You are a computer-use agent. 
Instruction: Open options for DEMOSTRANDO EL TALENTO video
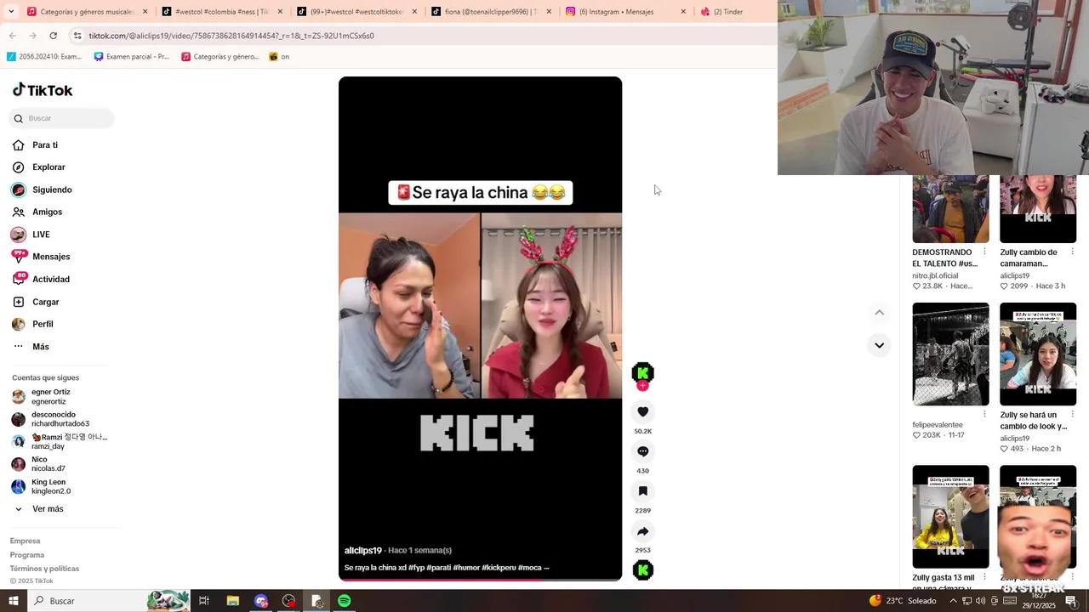coord(984,252)
